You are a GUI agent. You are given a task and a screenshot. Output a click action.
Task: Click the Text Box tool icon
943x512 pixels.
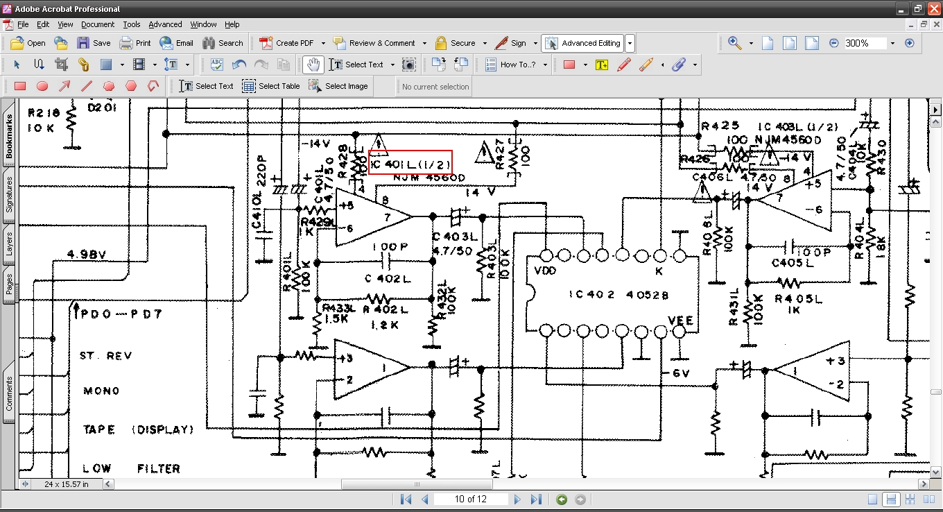[x=601, y=65]
